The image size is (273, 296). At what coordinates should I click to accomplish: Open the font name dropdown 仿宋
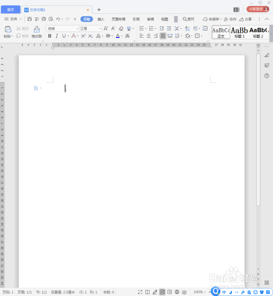point(77,29)
